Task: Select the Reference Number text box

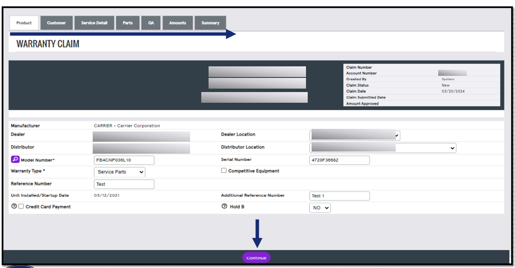Action: pos(124,184)
